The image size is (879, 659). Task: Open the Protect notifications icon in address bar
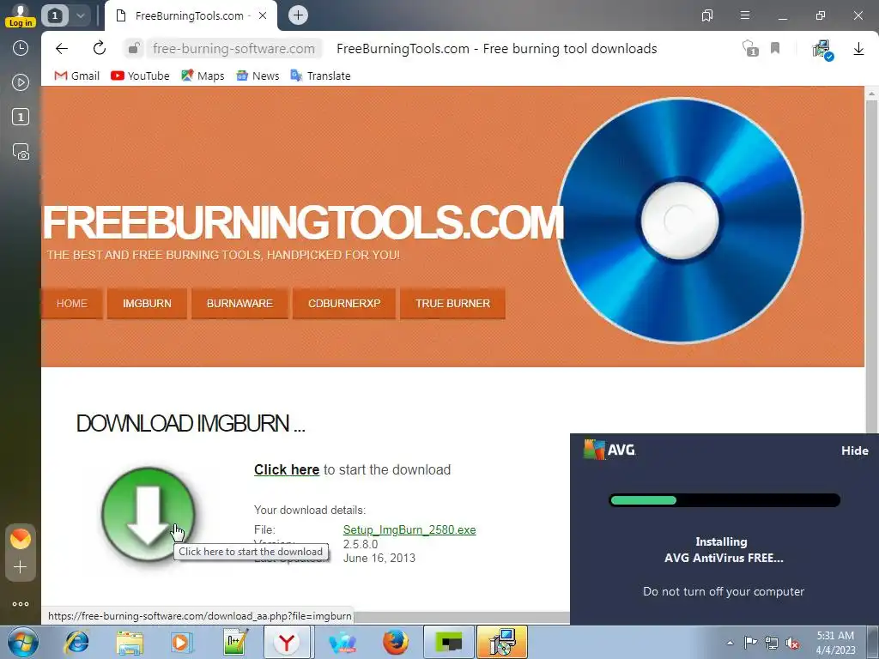pyautogui.click(x=750, y=48)
